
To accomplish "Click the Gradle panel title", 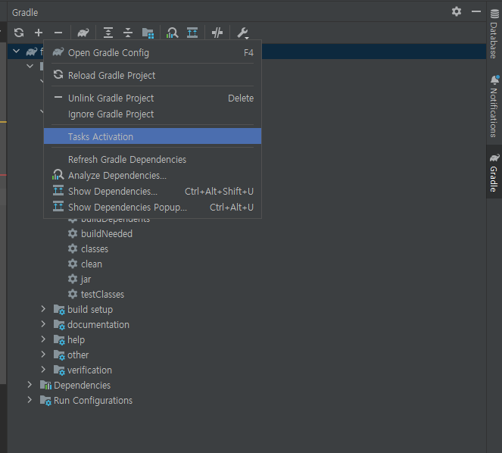I will [25, 12].
